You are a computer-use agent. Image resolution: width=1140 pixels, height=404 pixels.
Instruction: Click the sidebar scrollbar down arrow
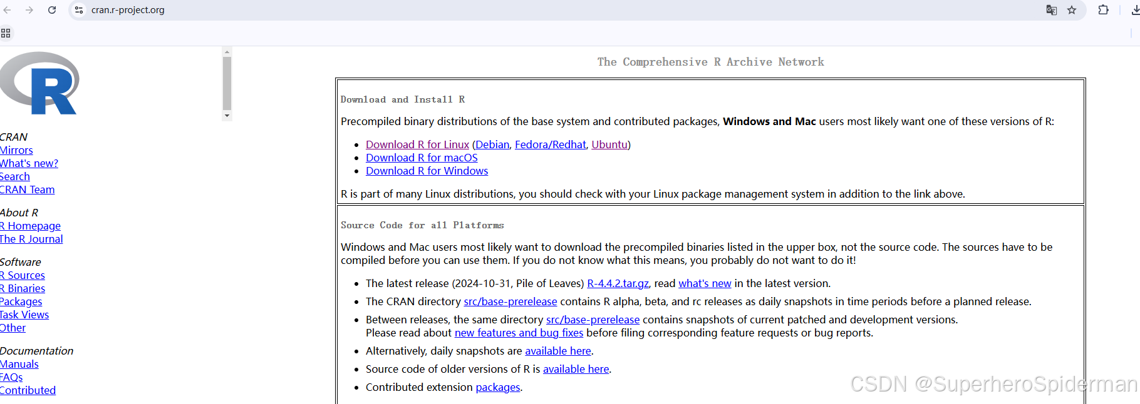[x=227, y=116]
